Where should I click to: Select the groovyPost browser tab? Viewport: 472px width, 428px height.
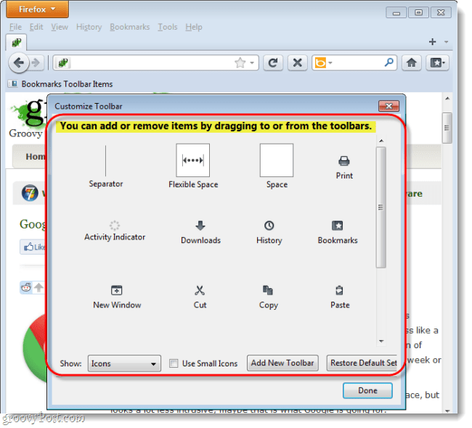click(16, 42)
